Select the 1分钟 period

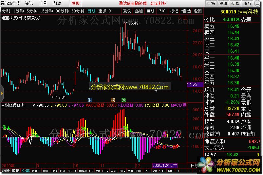pyautogui.click(x=18, y=11)
